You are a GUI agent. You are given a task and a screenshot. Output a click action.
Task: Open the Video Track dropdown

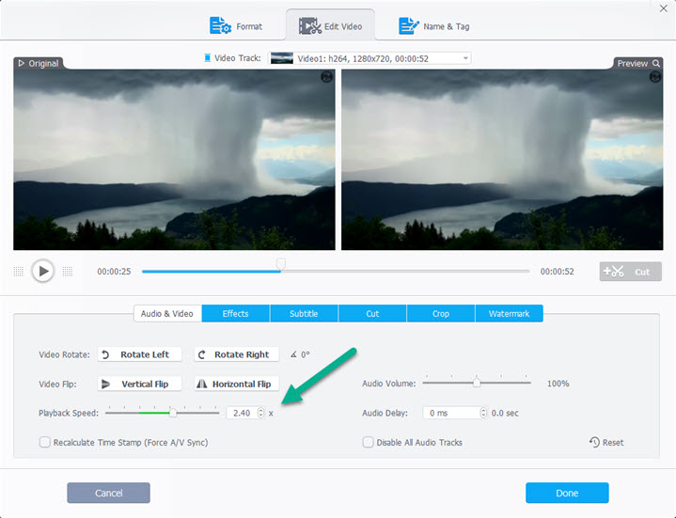pyautogui.click(x=369, y=58)
